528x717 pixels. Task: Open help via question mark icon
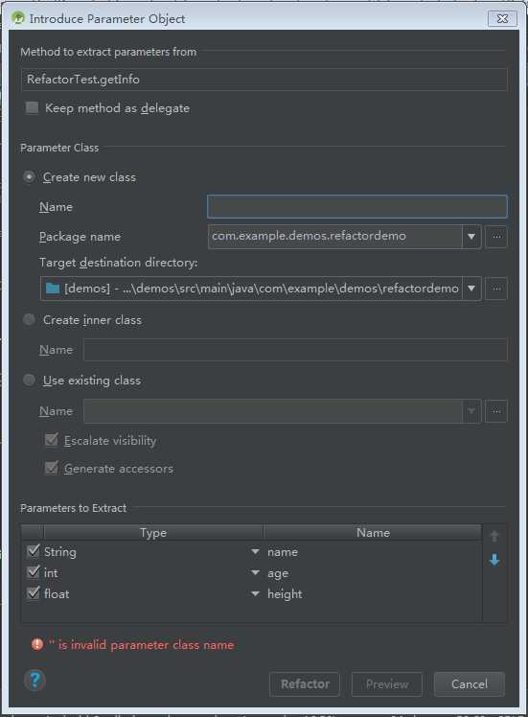click(x=34, y=680)
